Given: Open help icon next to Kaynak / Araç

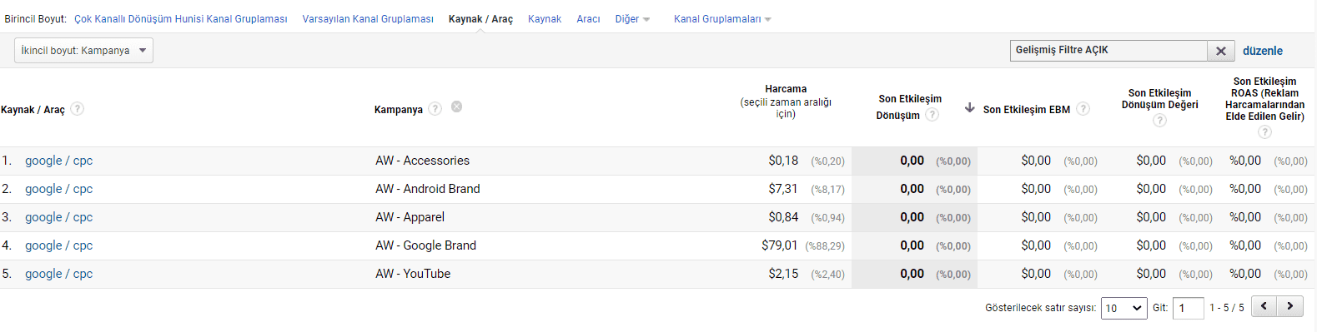Looking at the screenshot, I should click(77, 109).
